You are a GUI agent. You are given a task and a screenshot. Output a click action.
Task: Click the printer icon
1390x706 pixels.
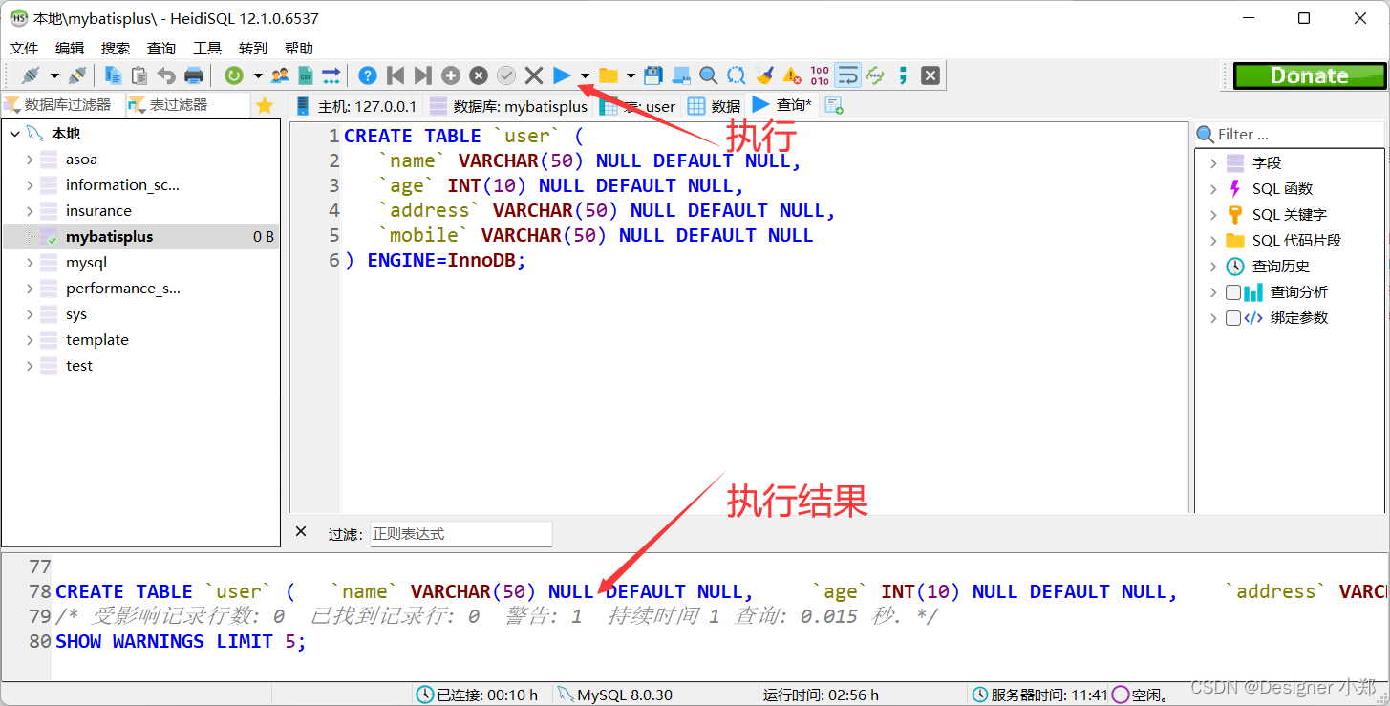[x=194, y=75]
